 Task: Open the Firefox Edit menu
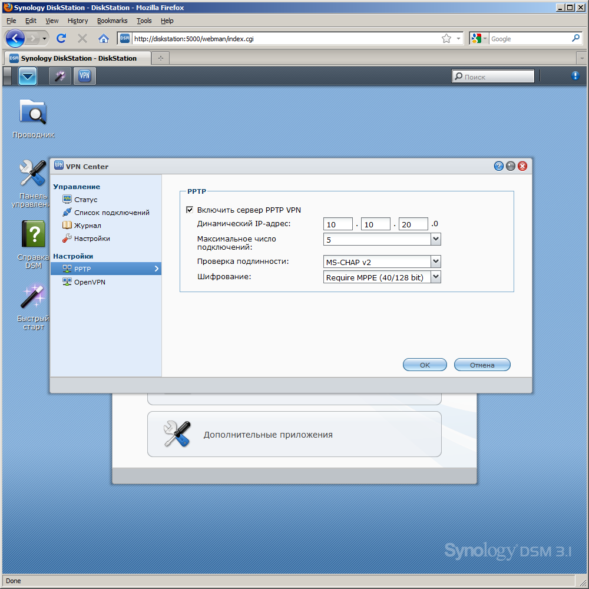[31, 21]
